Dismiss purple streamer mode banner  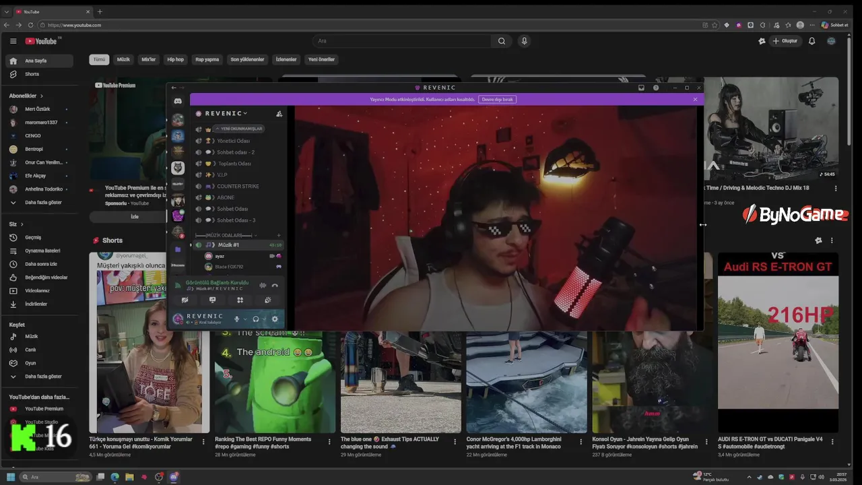point(695,100)
